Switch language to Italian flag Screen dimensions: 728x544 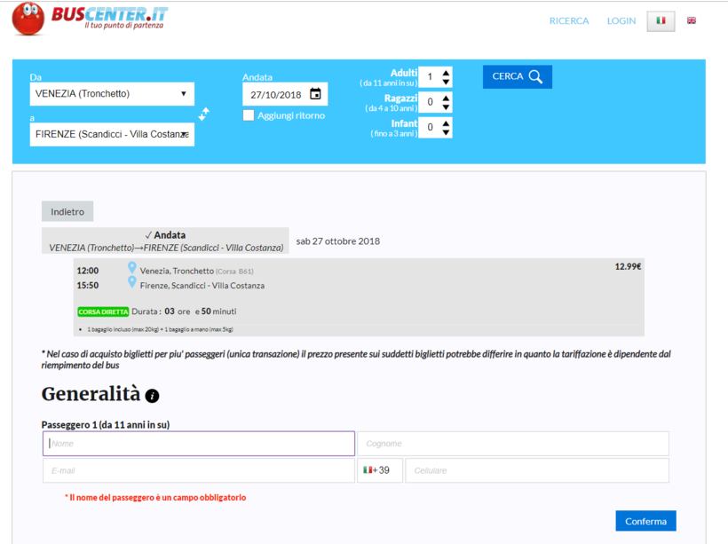(x=661, y=20)
